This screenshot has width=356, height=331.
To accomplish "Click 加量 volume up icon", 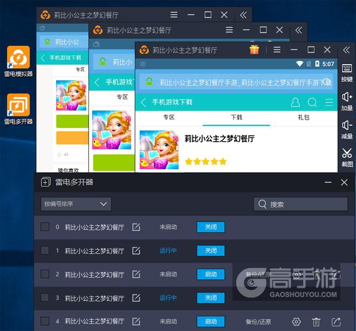I will [347, 101].
